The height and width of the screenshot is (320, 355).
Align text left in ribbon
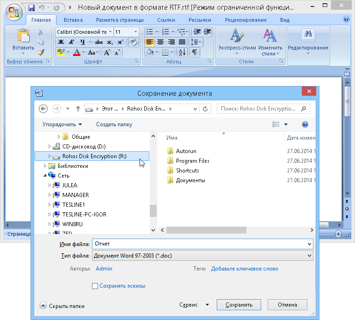click(150, 42)
